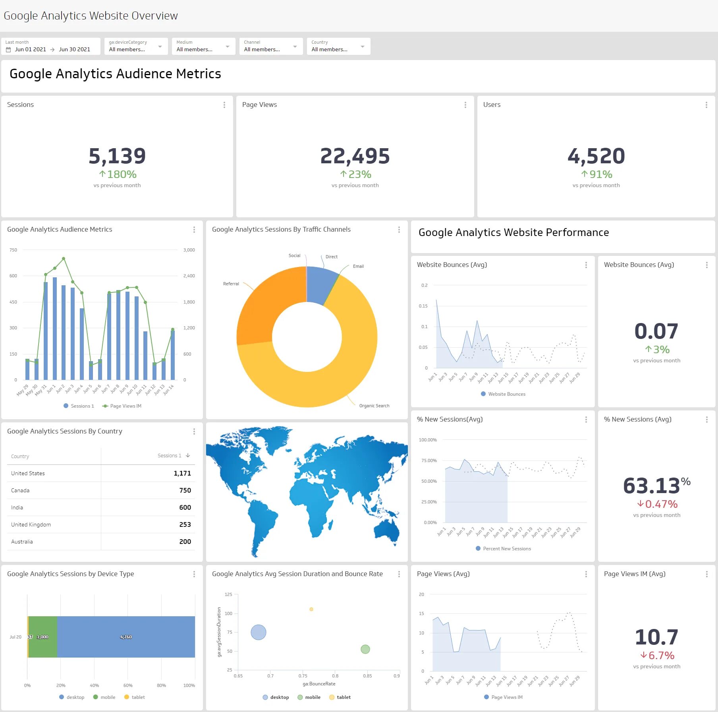Toggle Page Views IM legend in Audience Metrics

[x=122, y=406]
